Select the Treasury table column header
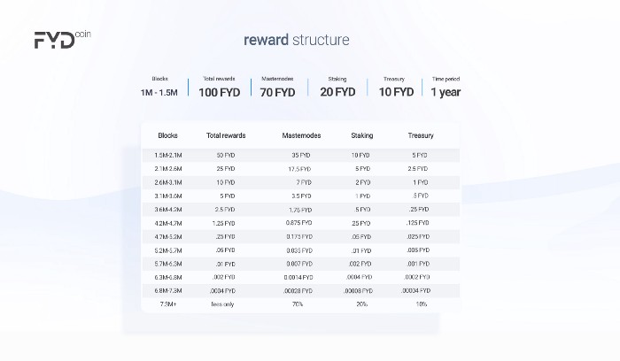 pyautogui.click(x=421, y=135)
